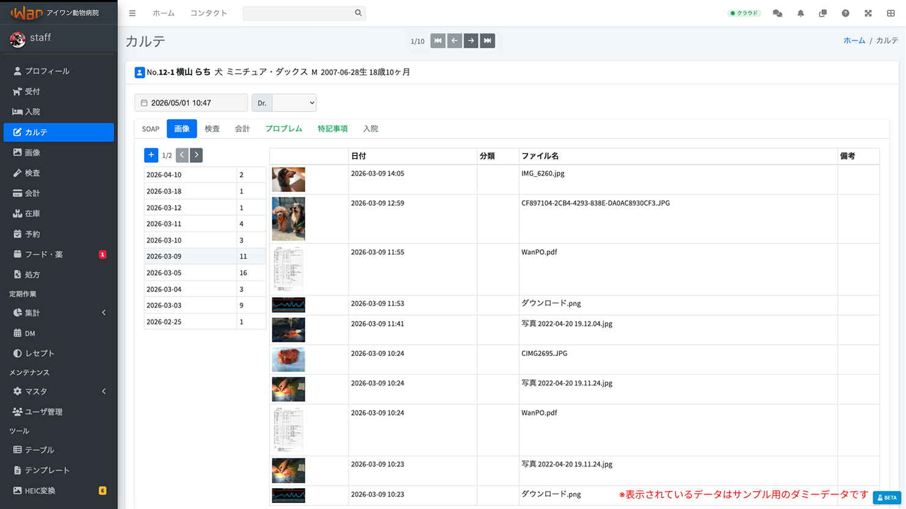The image size is (906, 509).
Task: Click the search magnifier icon
Action: click(358, 13)
